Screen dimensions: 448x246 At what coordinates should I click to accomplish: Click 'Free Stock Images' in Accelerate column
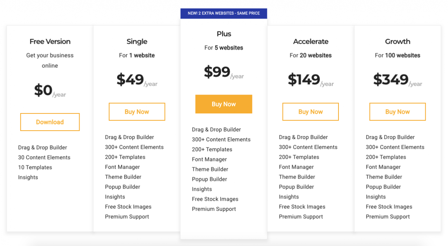click(x=302, y=207)
